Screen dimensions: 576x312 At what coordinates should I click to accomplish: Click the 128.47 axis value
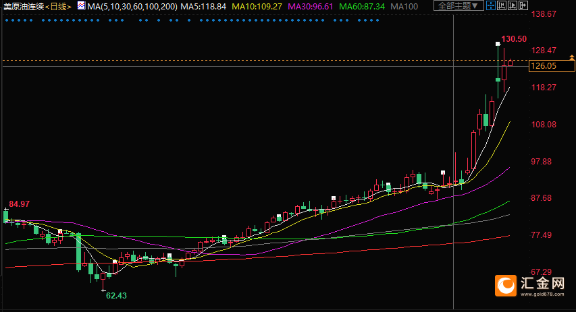(544, 51)
